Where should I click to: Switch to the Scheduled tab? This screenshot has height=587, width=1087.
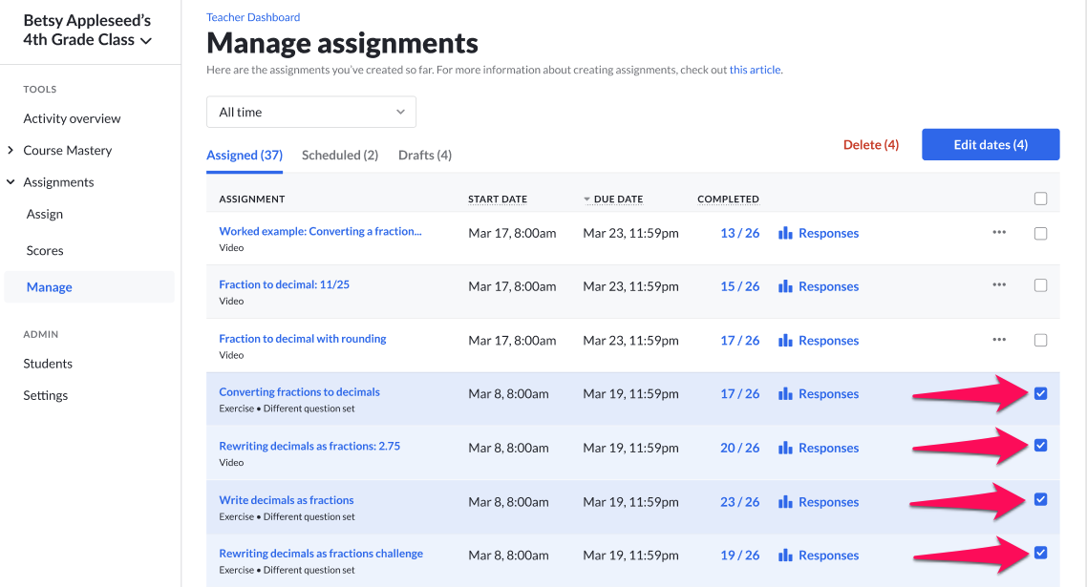(x=339, y=154)
